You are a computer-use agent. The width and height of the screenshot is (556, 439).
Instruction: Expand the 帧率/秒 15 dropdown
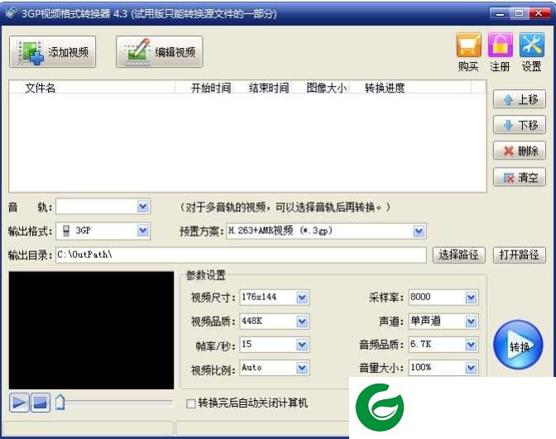(x=302, y=345)
